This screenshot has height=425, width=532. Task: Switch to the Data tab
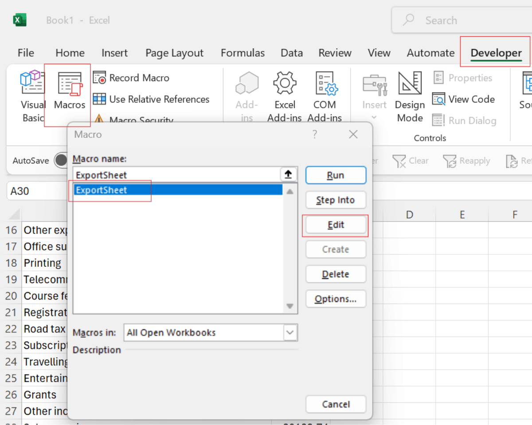point(292,53)
